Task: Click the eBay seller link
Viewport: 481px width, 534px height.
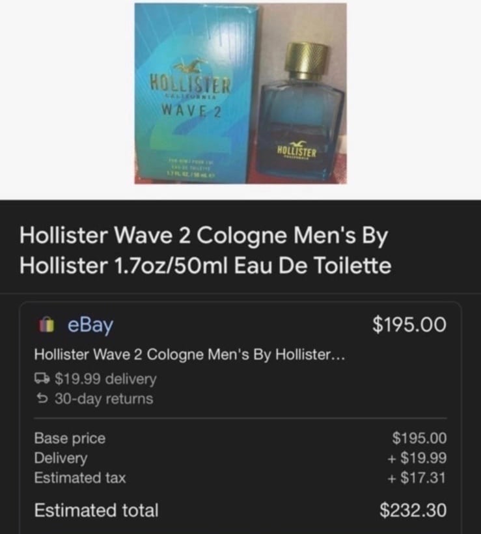Action: 90,325
